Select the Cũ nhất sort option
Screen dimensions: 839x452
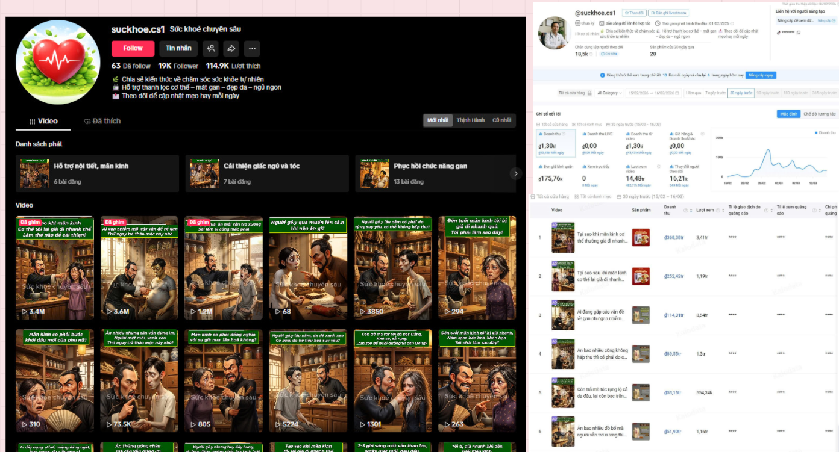(x=501, y=120)
